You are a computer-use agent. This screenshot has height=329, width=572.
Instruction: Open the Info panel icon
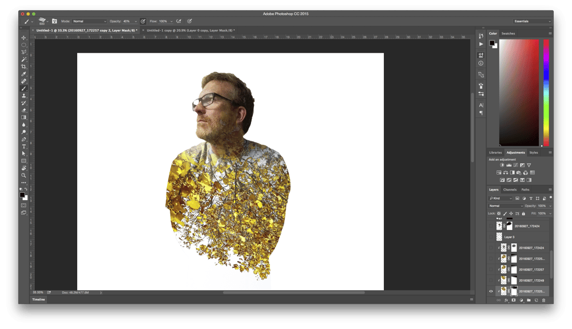coord(481,63)
